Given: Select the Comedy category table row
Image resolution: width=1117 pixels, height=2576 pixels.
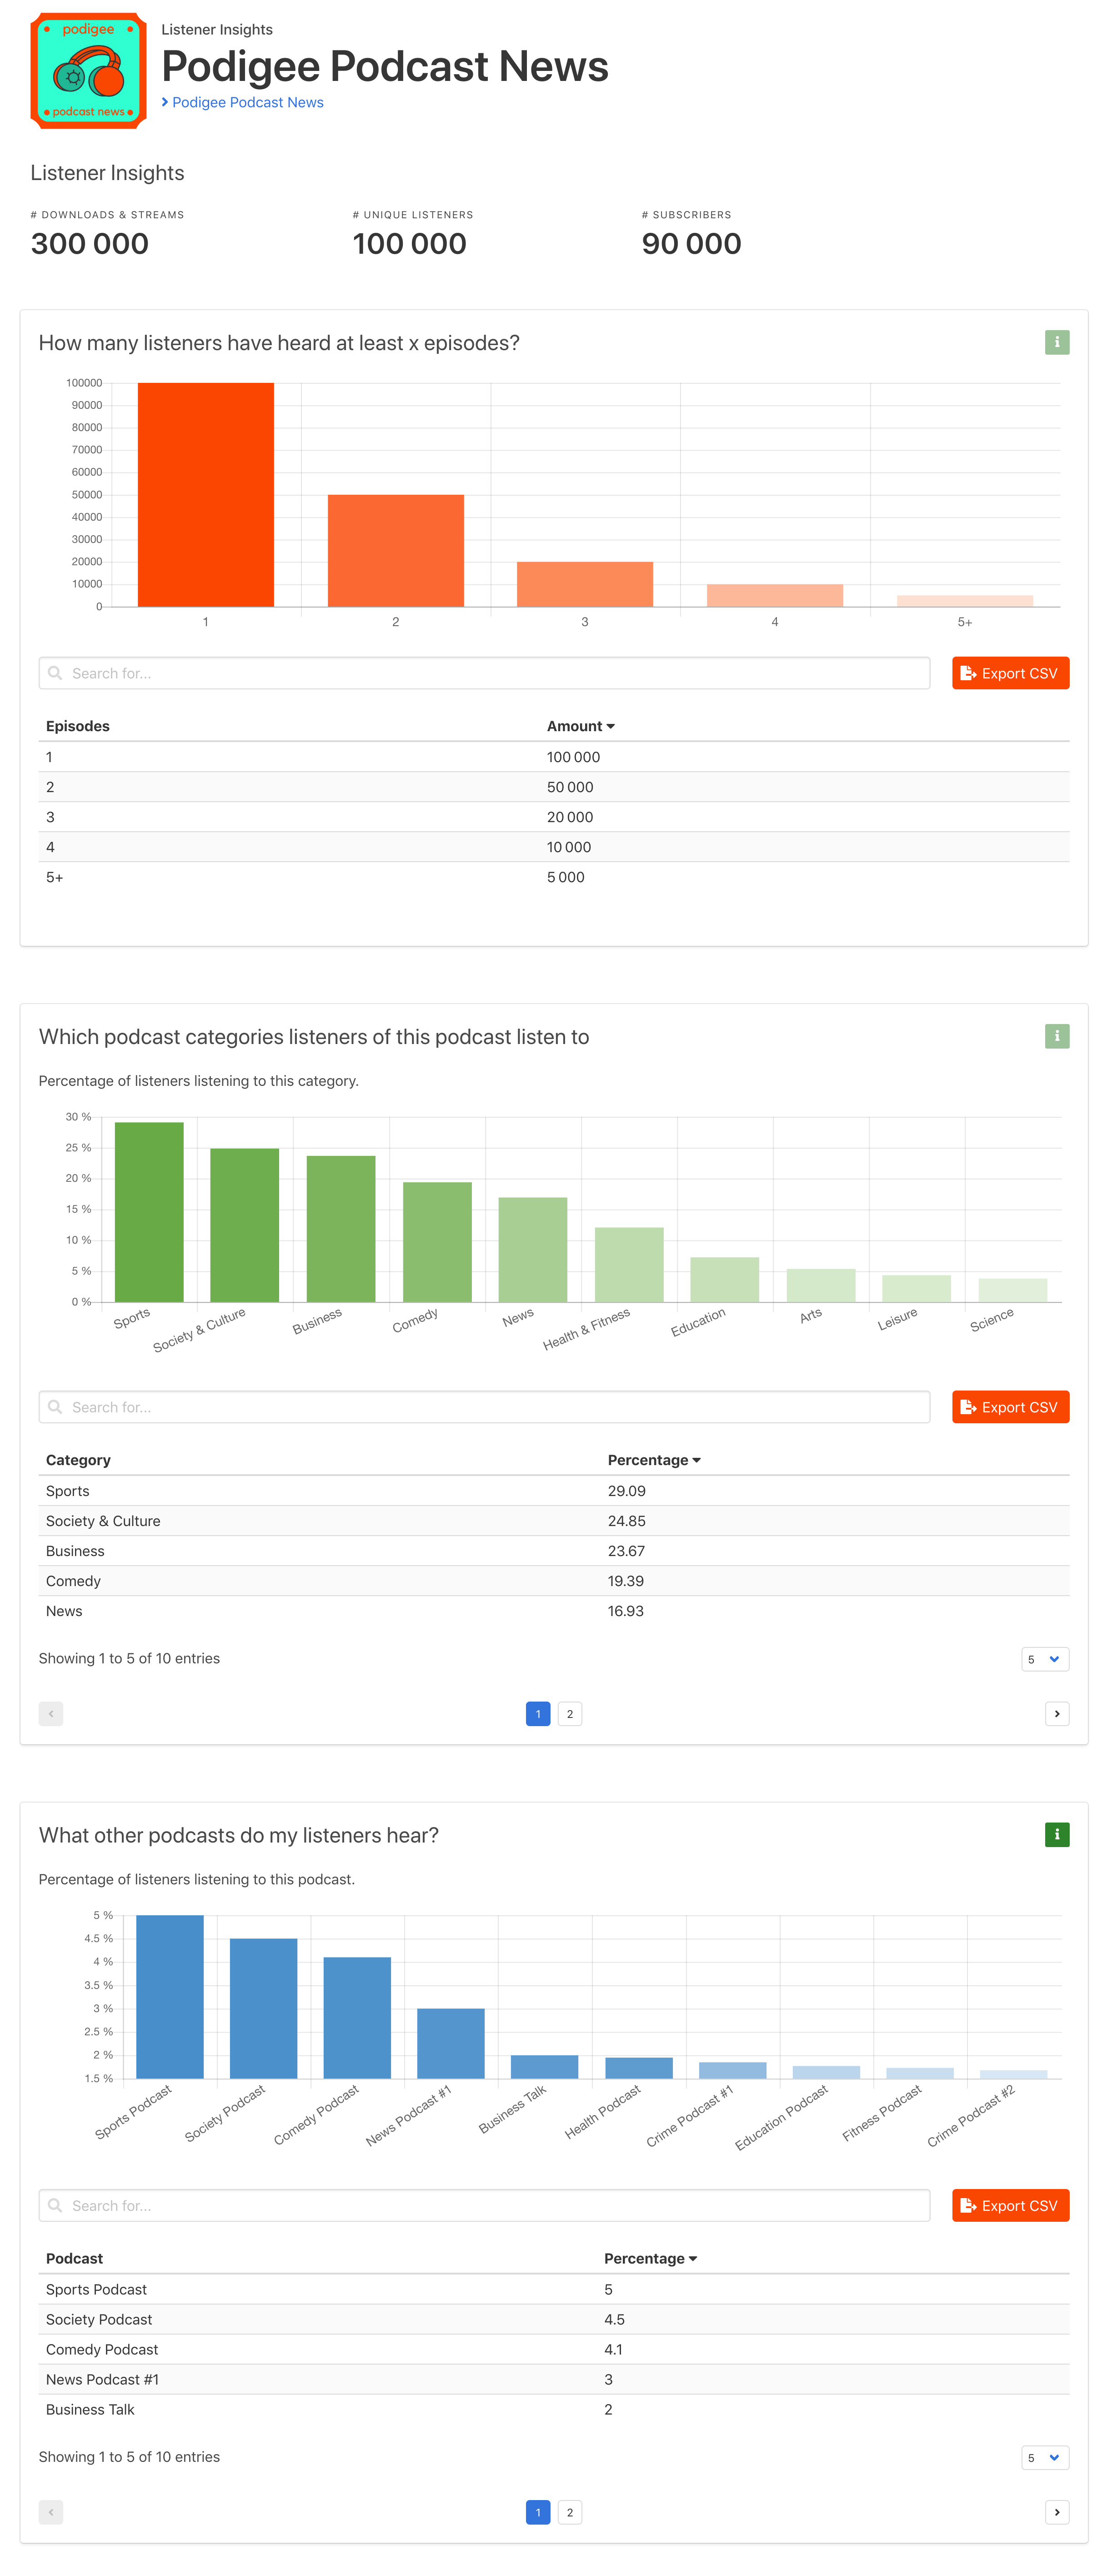Looking at the screenshot, I should coord(554,1581).
